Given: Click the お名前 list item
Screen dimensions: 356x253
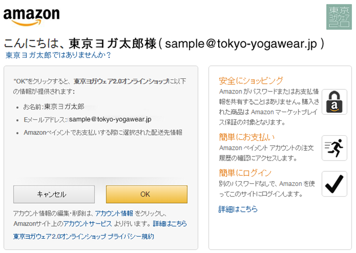Looking at the screenshot, I should [53, 107].
